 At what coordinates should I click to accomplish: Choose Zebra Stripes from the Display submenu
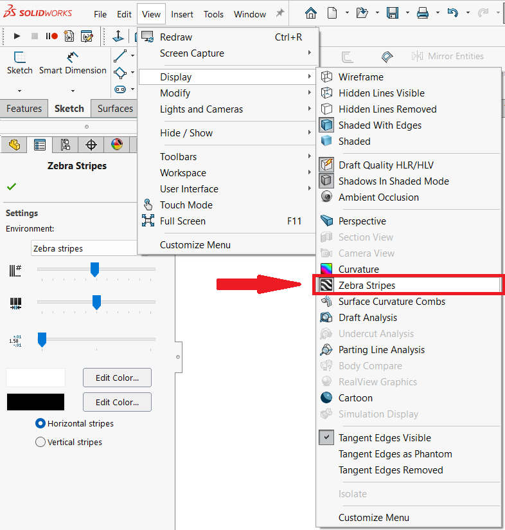[x=367, y=285]
